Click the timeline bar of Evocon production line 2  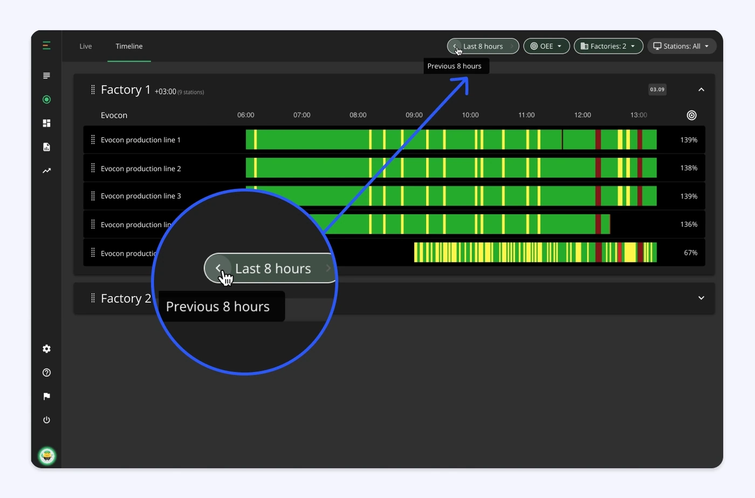[x=451, y=168]
